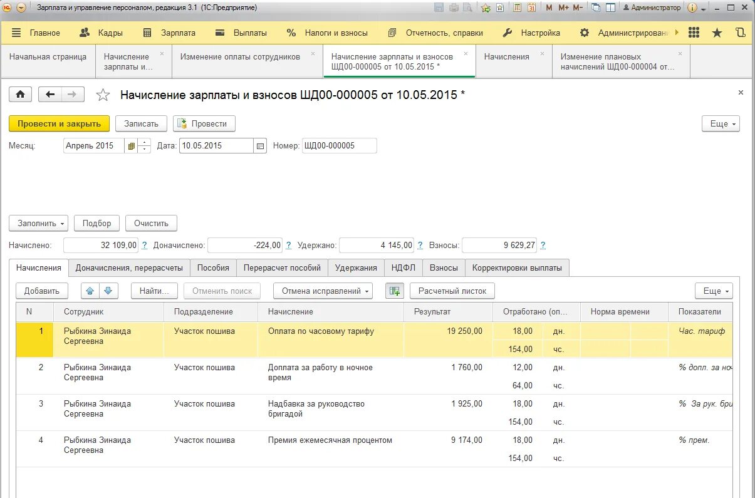Viewport: 755px width, 498px height.
Task: Switch to the Удержания tab
Action: (356, 267)
